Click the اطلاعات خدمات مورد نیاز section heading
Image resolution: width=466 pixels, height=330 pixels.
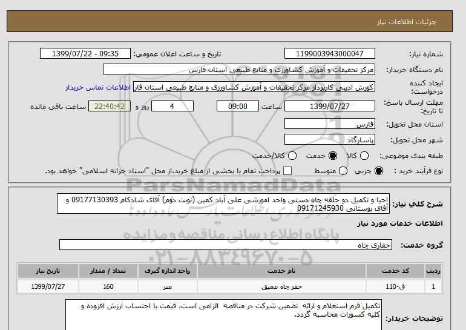pyautogui.click(x=399, y=223)
